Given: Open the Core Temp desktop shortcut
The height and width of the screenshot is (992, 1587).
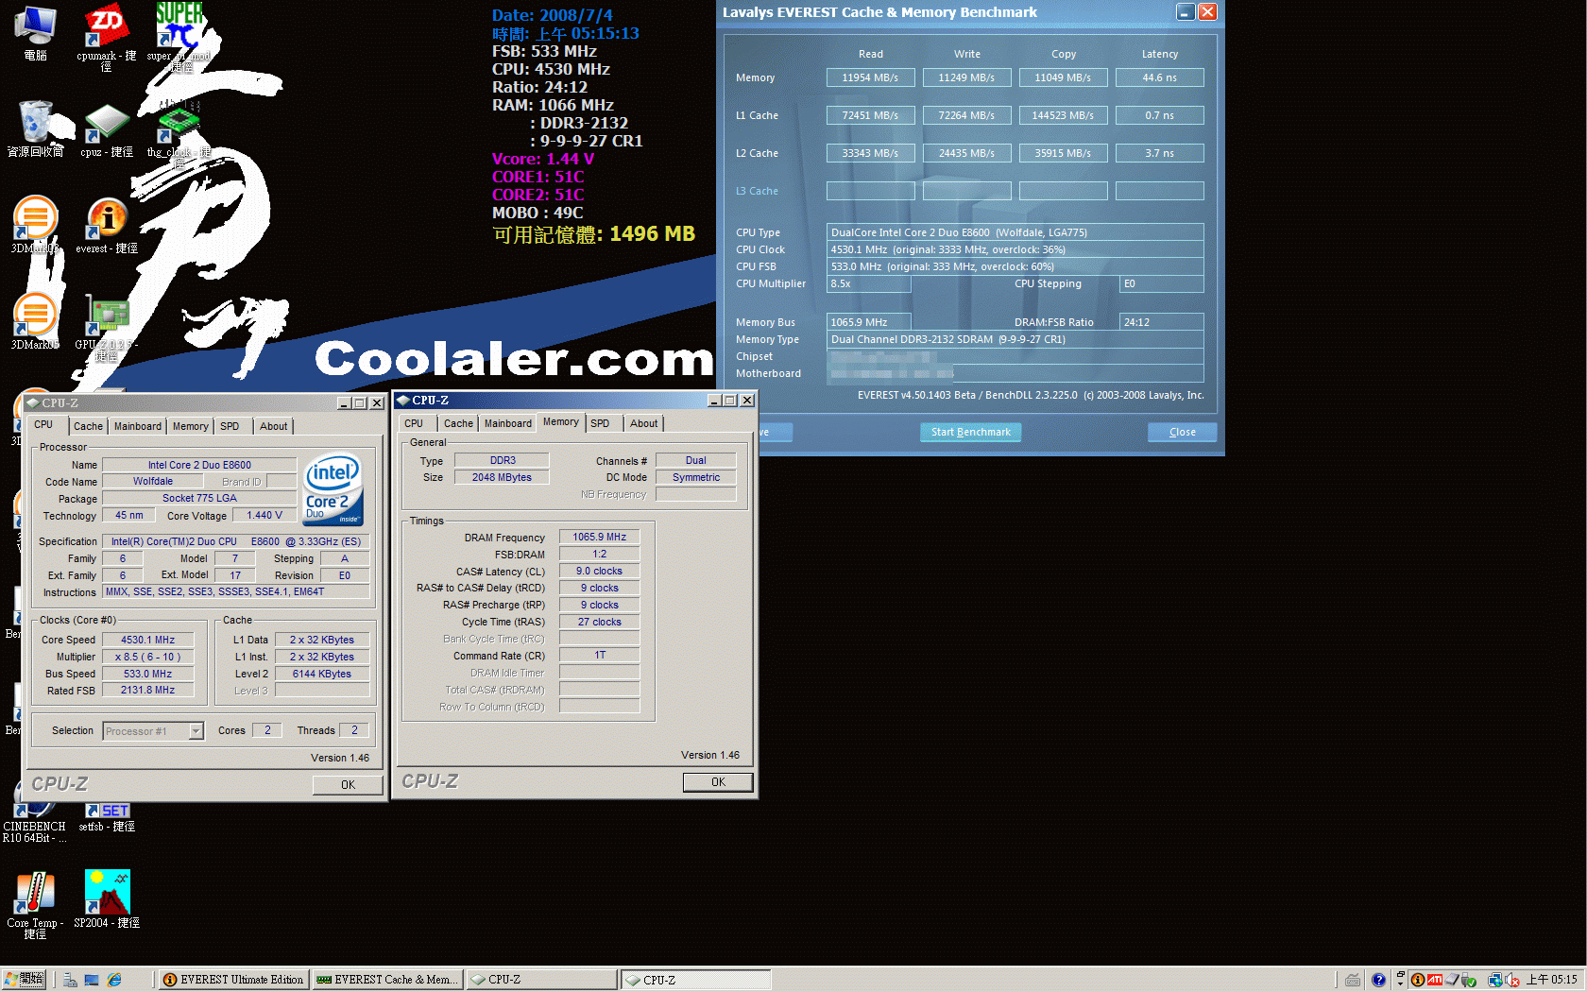Looking at the screenshot, I should click(x=35, y=904).
